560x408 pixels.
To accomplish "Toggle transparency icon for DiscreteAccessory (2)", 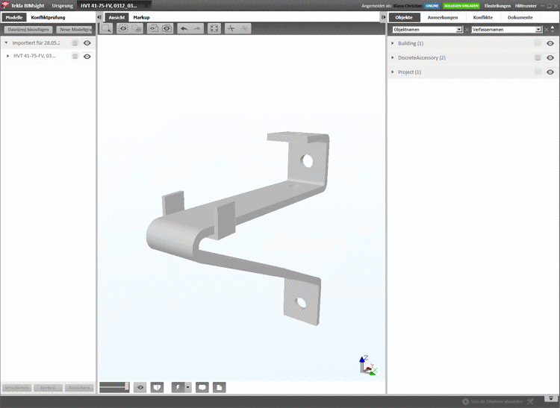I will pos(538,57).
